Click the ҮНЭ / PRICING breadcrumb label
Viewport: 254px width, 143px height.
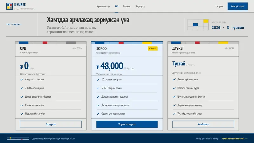[13, 24]
